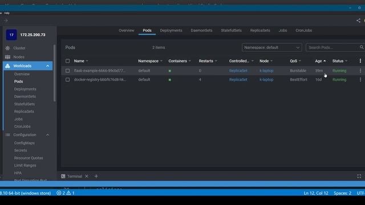Switch to the Deployments tab

click(171, 30)
